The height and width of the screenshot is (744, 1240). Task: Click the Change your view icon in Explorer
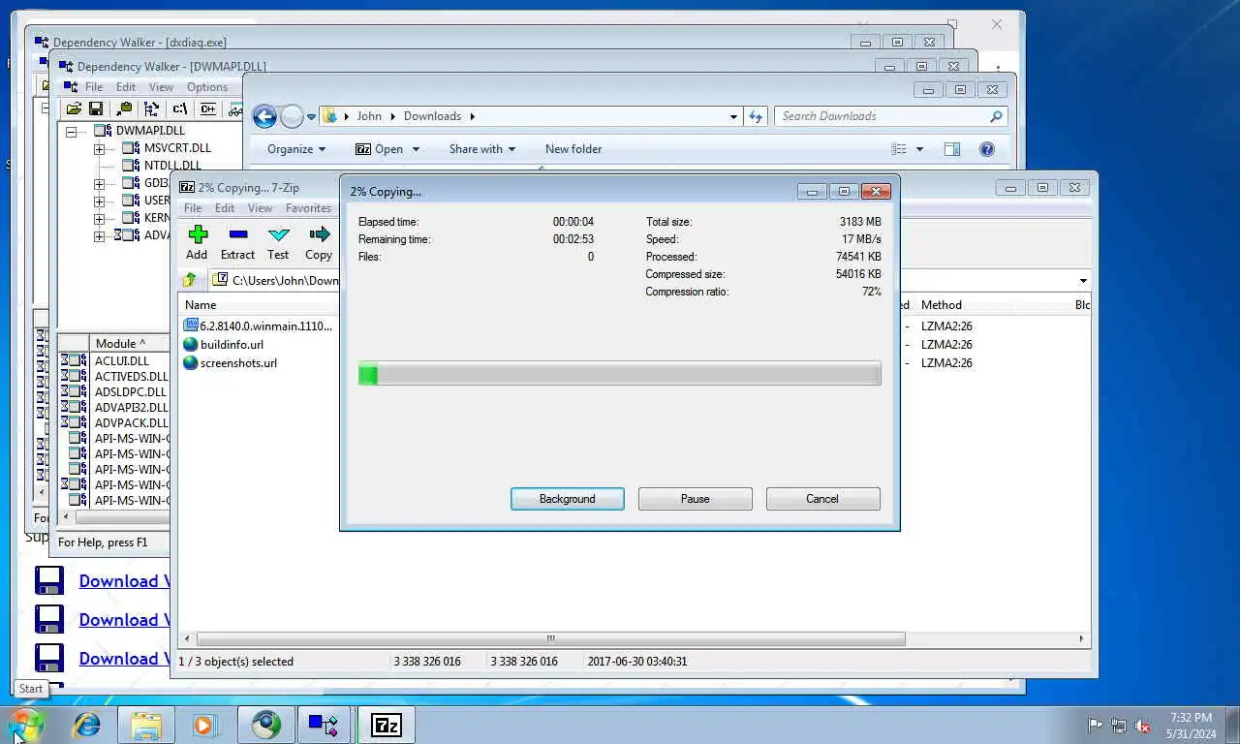[899, 149]
